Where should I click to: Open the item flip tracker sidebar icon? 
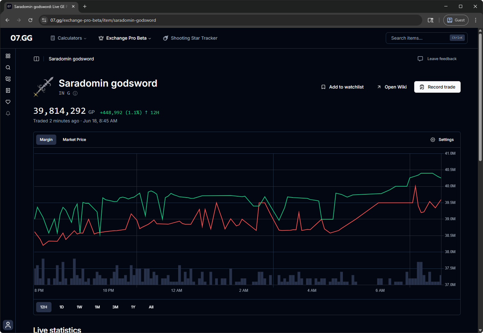8,79
